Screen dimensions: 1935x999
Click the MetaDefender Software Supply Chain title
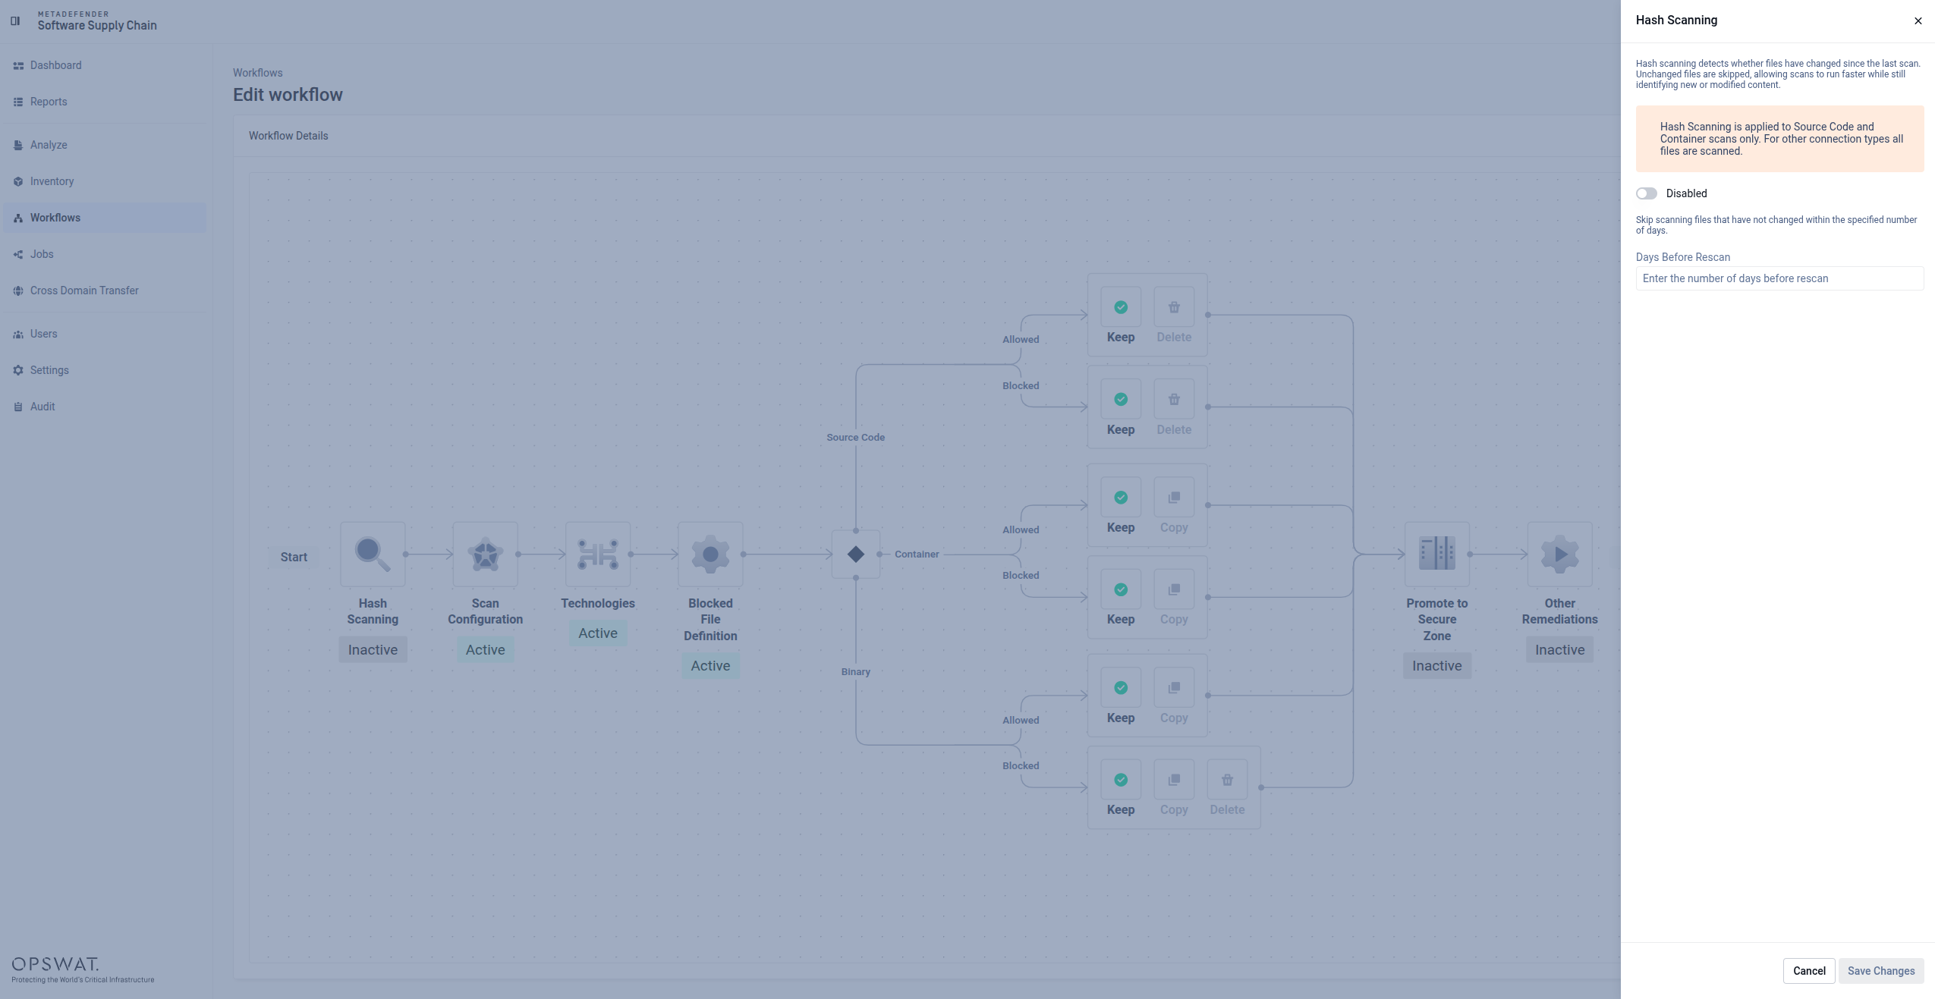pyautogui.click(x=97, y=20)
